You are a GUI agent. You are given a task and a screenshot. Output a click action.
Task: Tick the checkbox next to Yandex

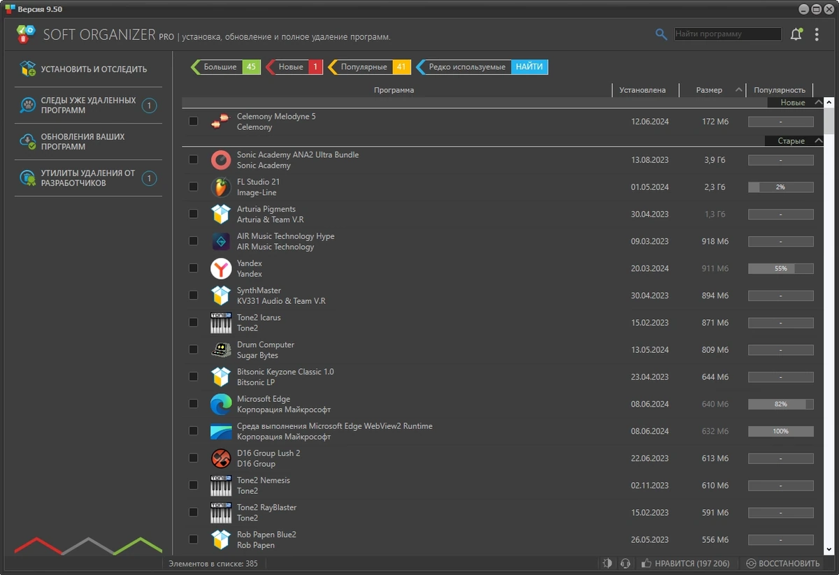pyautogui.click(x=194, y=268)
